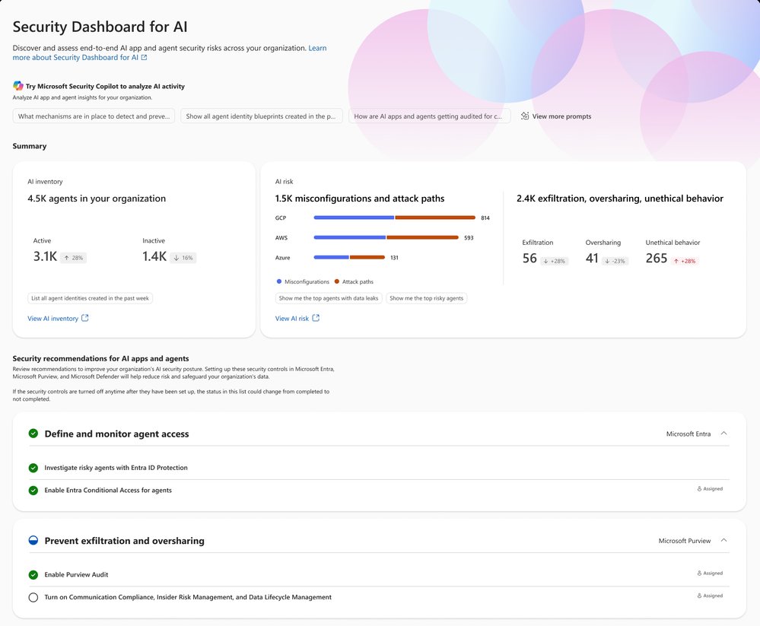The image size is (760, 626).
Task: Click down arrow in Exfiltration +28% badge
Action: pos(545,261)
